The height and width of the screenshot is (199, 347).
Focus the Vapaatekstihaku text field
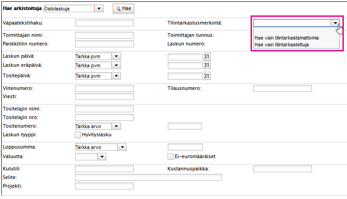pos(104,23)
